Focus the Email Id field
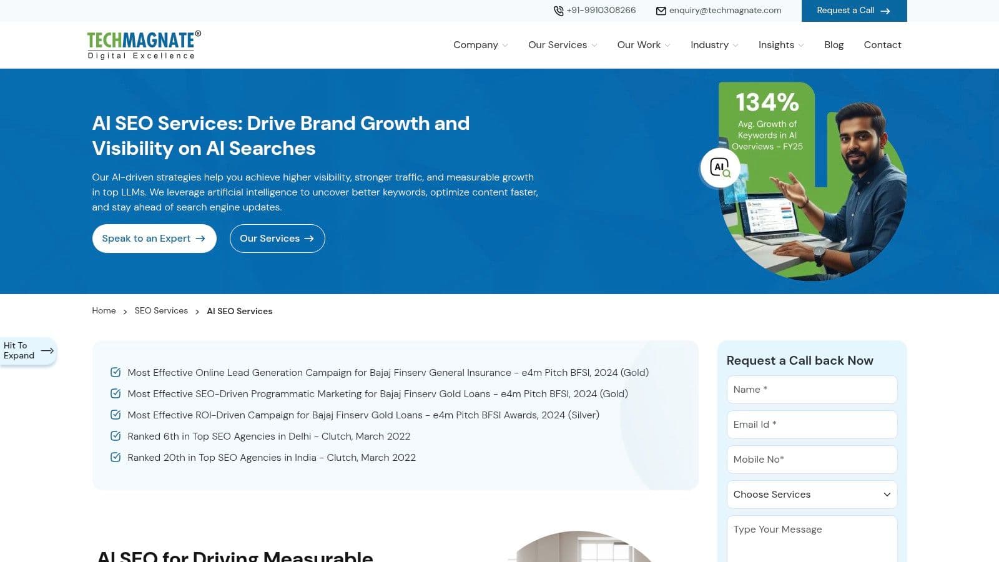The width and height of the screenshot is (999, 562). [812, 425]
